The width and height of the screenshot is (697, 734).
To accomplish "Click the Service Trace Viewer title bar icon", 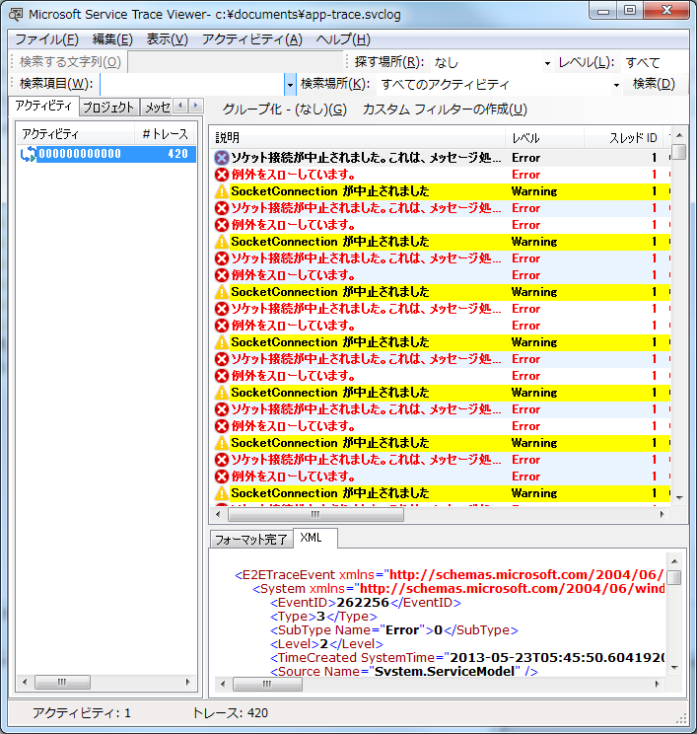I will point(16,15).
